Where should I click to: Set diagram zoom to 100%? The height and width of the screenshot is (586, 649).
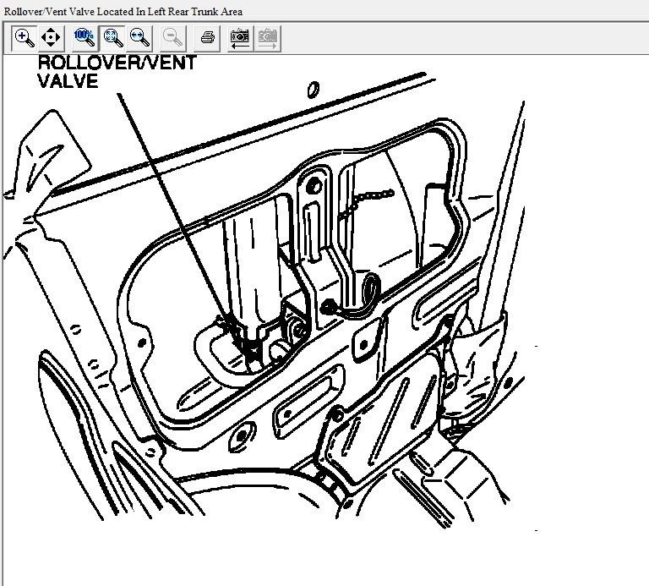point(84,37)
